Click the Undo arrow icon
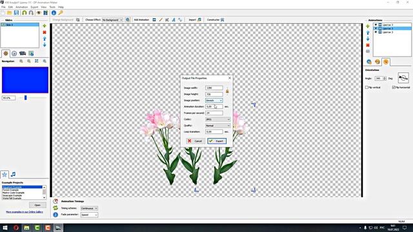Screen dimensions: 413x232 point(25,13)
